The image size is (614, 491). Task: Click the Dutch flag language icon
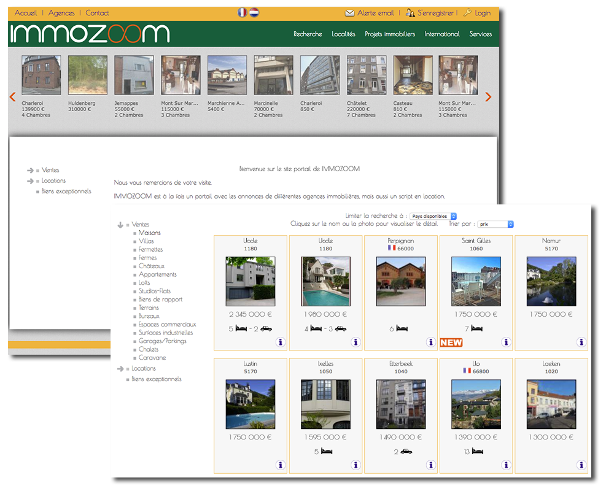(x=254, y=12)
